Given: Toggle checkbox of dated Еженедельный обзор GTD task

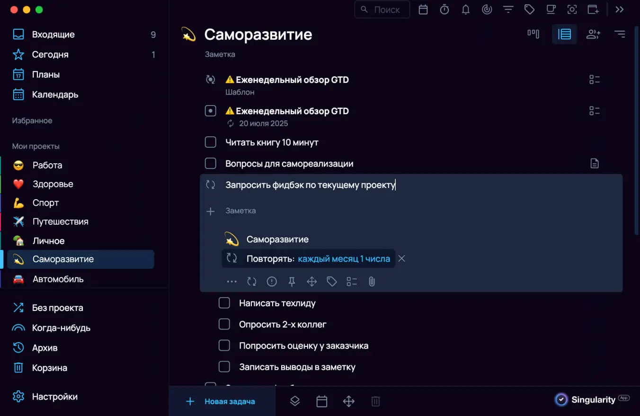Looking at the screenshot, I should pyautogui.click(x=210, y=111).
